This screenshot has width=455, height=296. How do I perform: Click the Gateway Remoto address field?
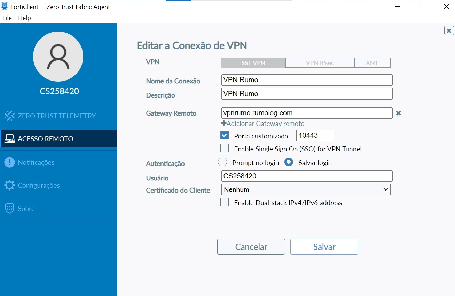307,113
